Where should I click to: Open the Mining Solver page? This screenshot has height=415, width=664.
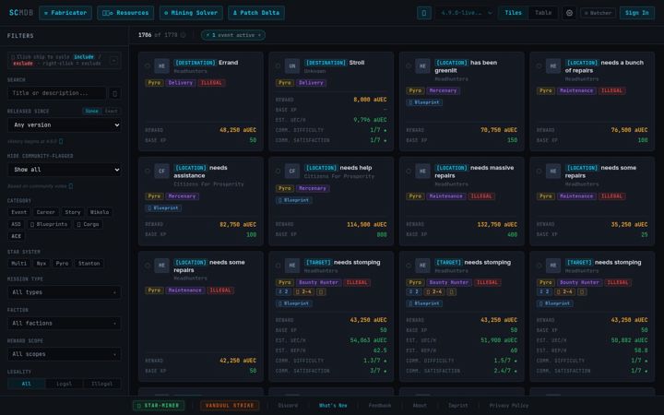pos(191,13)
